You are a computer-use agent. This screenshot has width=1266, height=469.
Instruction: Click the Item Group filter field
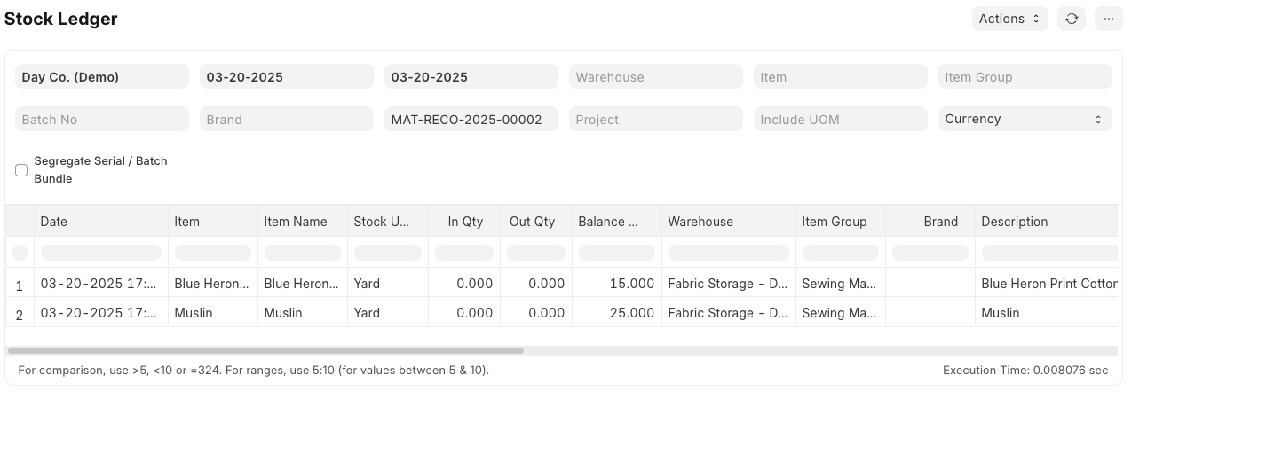(1025, 77)
